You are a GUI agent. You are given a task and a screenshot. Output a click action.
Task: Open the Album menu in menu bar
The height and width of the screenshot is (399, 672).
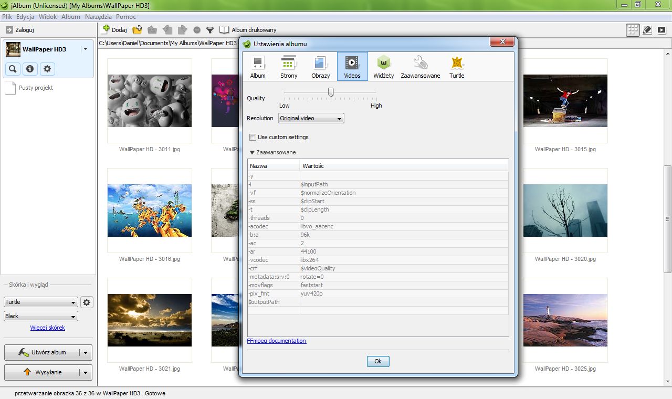tap(71, 17)
